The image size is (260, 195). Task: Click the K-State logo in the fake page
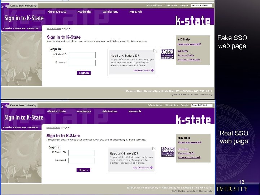(x=193, y=21)
